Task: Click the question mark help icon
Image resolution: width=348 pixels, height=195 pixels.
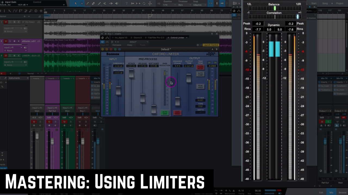Action: click(126, 4)
